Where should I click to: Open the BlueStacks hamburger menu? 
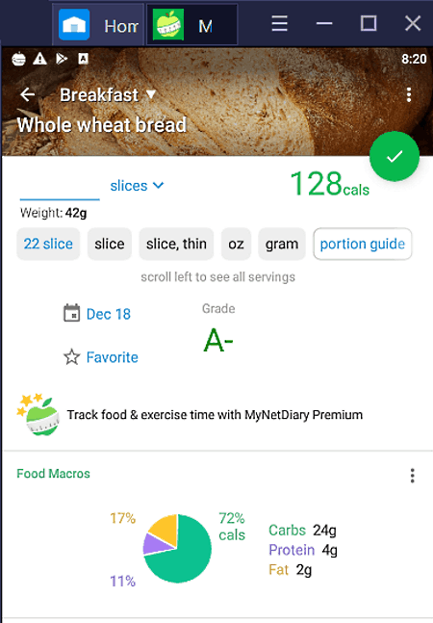click(x=279, y=23)
